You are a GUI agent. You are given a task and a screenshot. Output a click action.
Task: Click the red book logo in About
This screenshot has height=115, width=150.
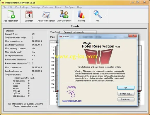[98, 56]
